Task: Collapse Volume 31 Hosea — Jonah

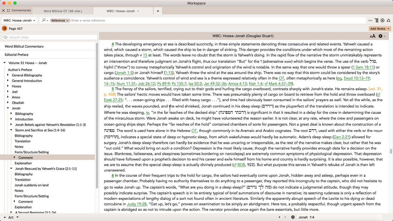Action: [5, 63]
